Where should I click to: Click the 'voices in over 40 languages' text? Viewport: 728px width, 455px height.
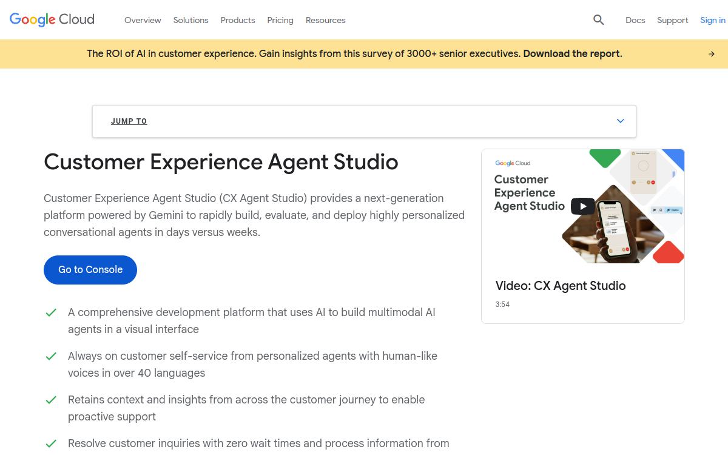(x=136, y=373)
